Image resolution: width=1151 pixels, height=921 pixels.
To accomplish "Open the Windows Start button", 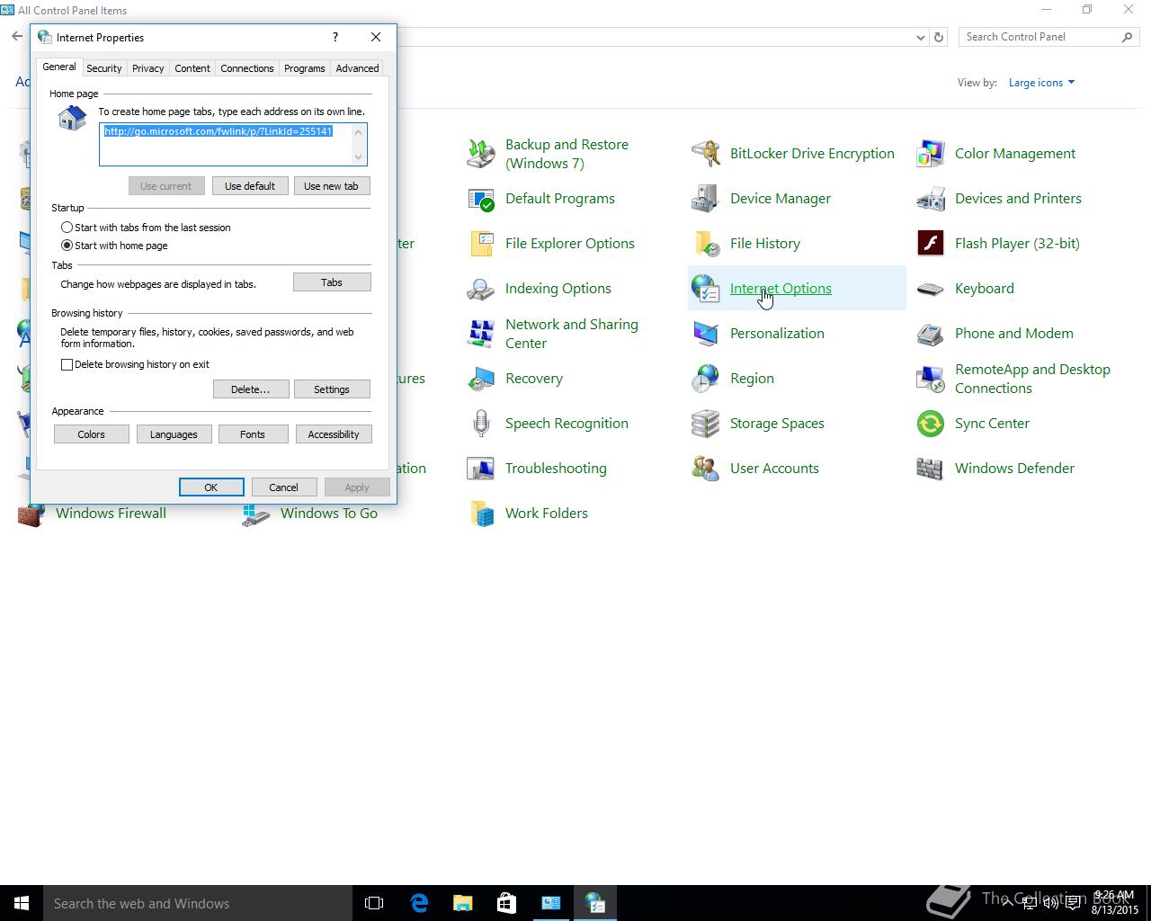I will point(22,903).
